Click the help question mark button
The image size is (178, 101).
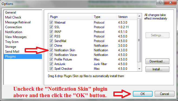point(160,2)
